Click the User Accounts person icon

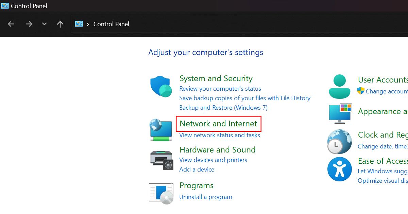339,87
